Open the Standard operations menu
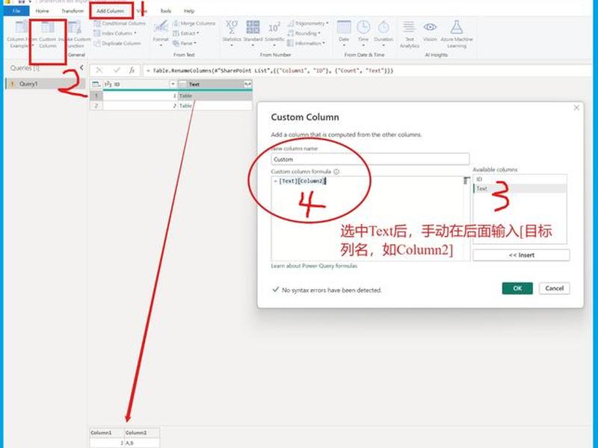Image resolution: width=598 pixels, height=448 pixels. click(253, 34)
